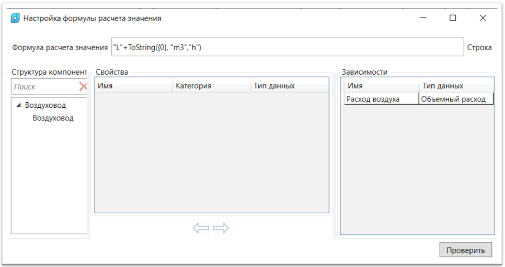Click Тип данных header in the Зависимости table
Viewport: 505px width, 267px height.
click(455, 86)
